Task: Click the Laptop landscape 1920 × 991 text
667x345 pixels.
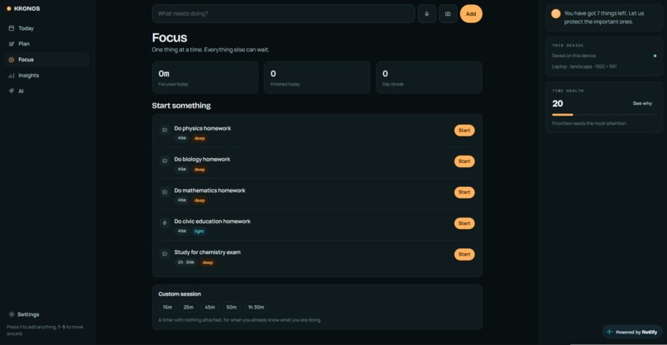Action: [584, 67]
